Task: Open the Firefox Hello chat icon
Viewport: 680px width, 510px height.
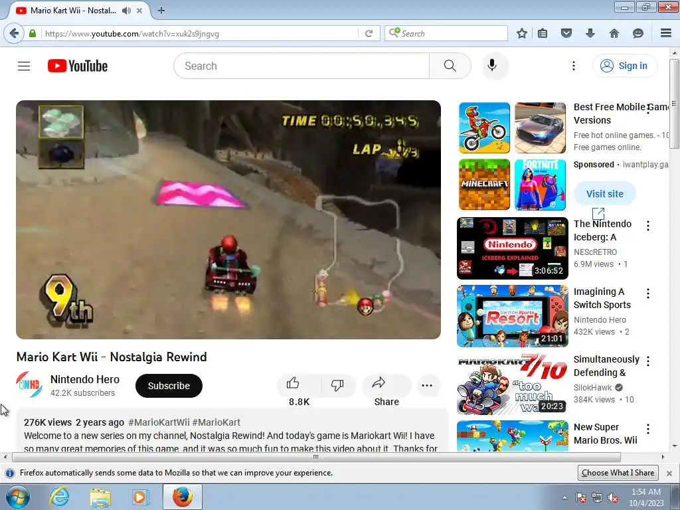Action: (638, 33)
